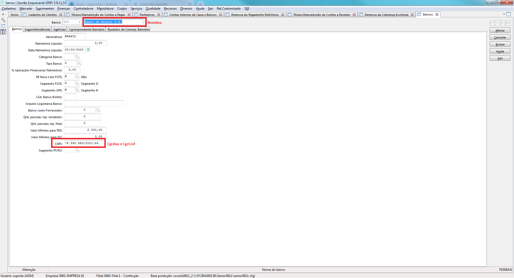Click the wrench tools icon in left sidebar
Screen dimensions: 514x278
point(3,20)
